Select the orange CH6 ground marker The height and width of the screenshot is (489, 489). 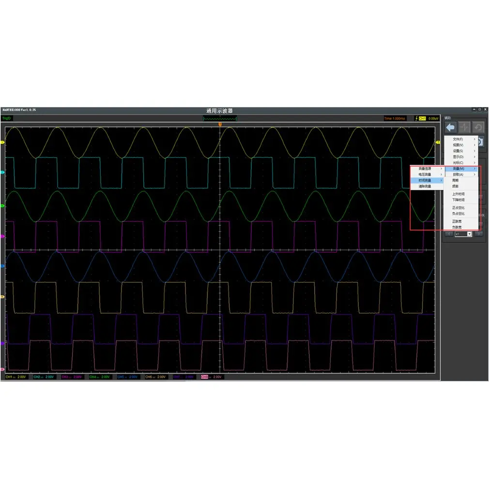[2, 297]
